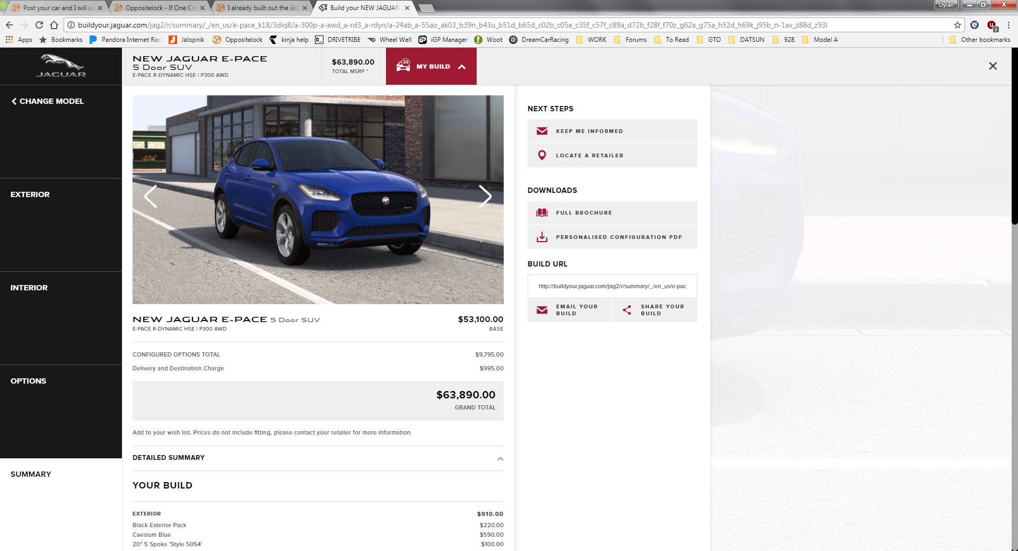The width and height of the screenshot is (1018, 551).
Task: Download the Full Brochure
Action: [612, 212]
